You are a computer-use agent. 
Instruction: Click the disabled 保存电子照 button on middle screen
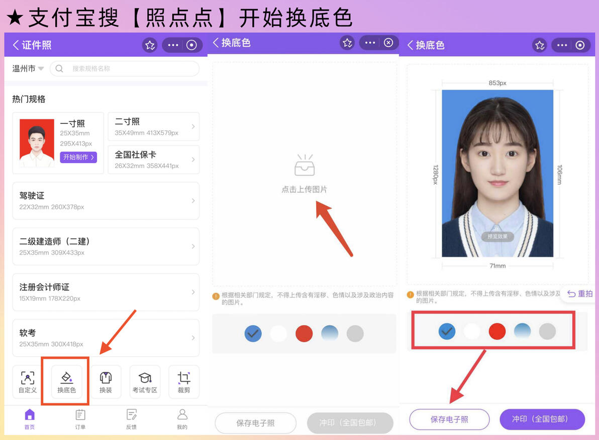coord(256,423)
